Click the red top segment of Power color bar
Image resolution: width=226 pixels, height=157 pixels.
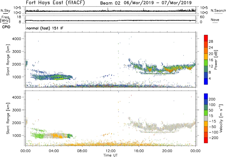(x=206, y=38)
